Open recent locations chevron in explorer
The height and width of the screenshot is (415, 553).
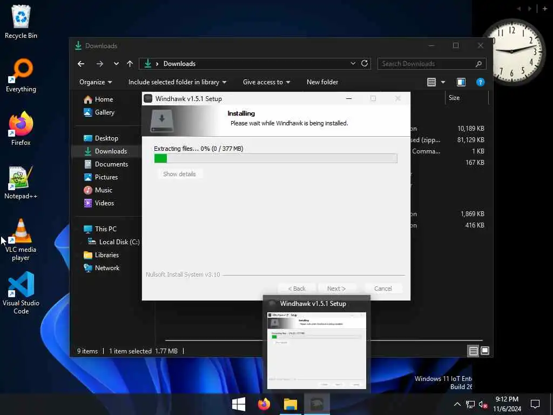[116, 64]
